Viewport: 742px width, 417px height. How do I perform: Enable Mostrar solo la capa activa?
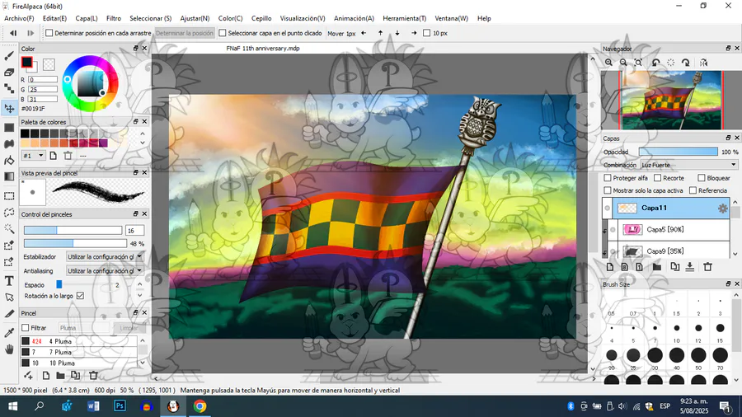point(608,190)
